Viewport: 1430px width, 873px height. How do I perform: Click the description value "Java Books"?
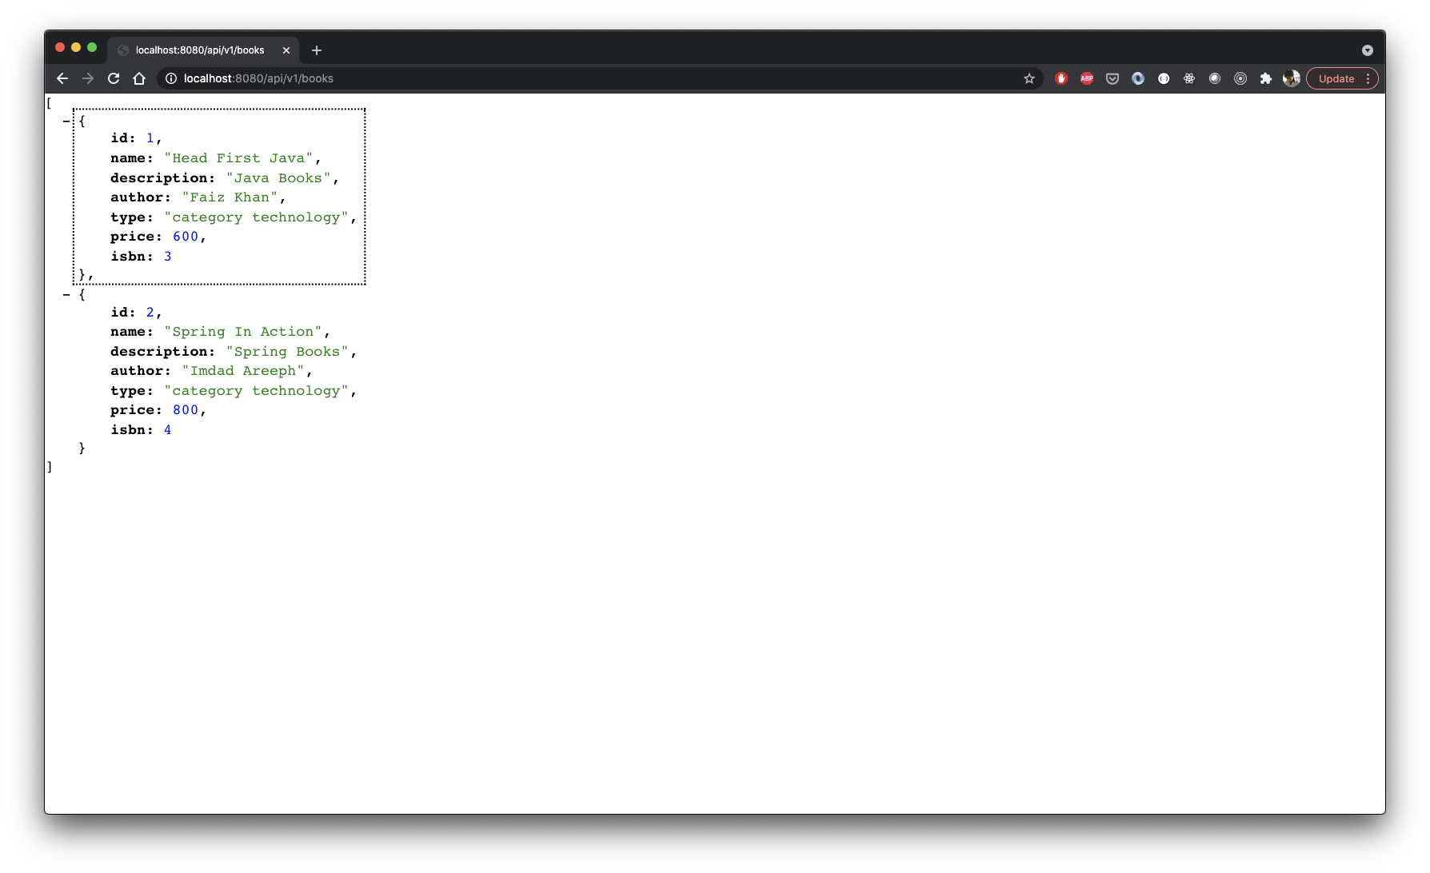[278, 178]
